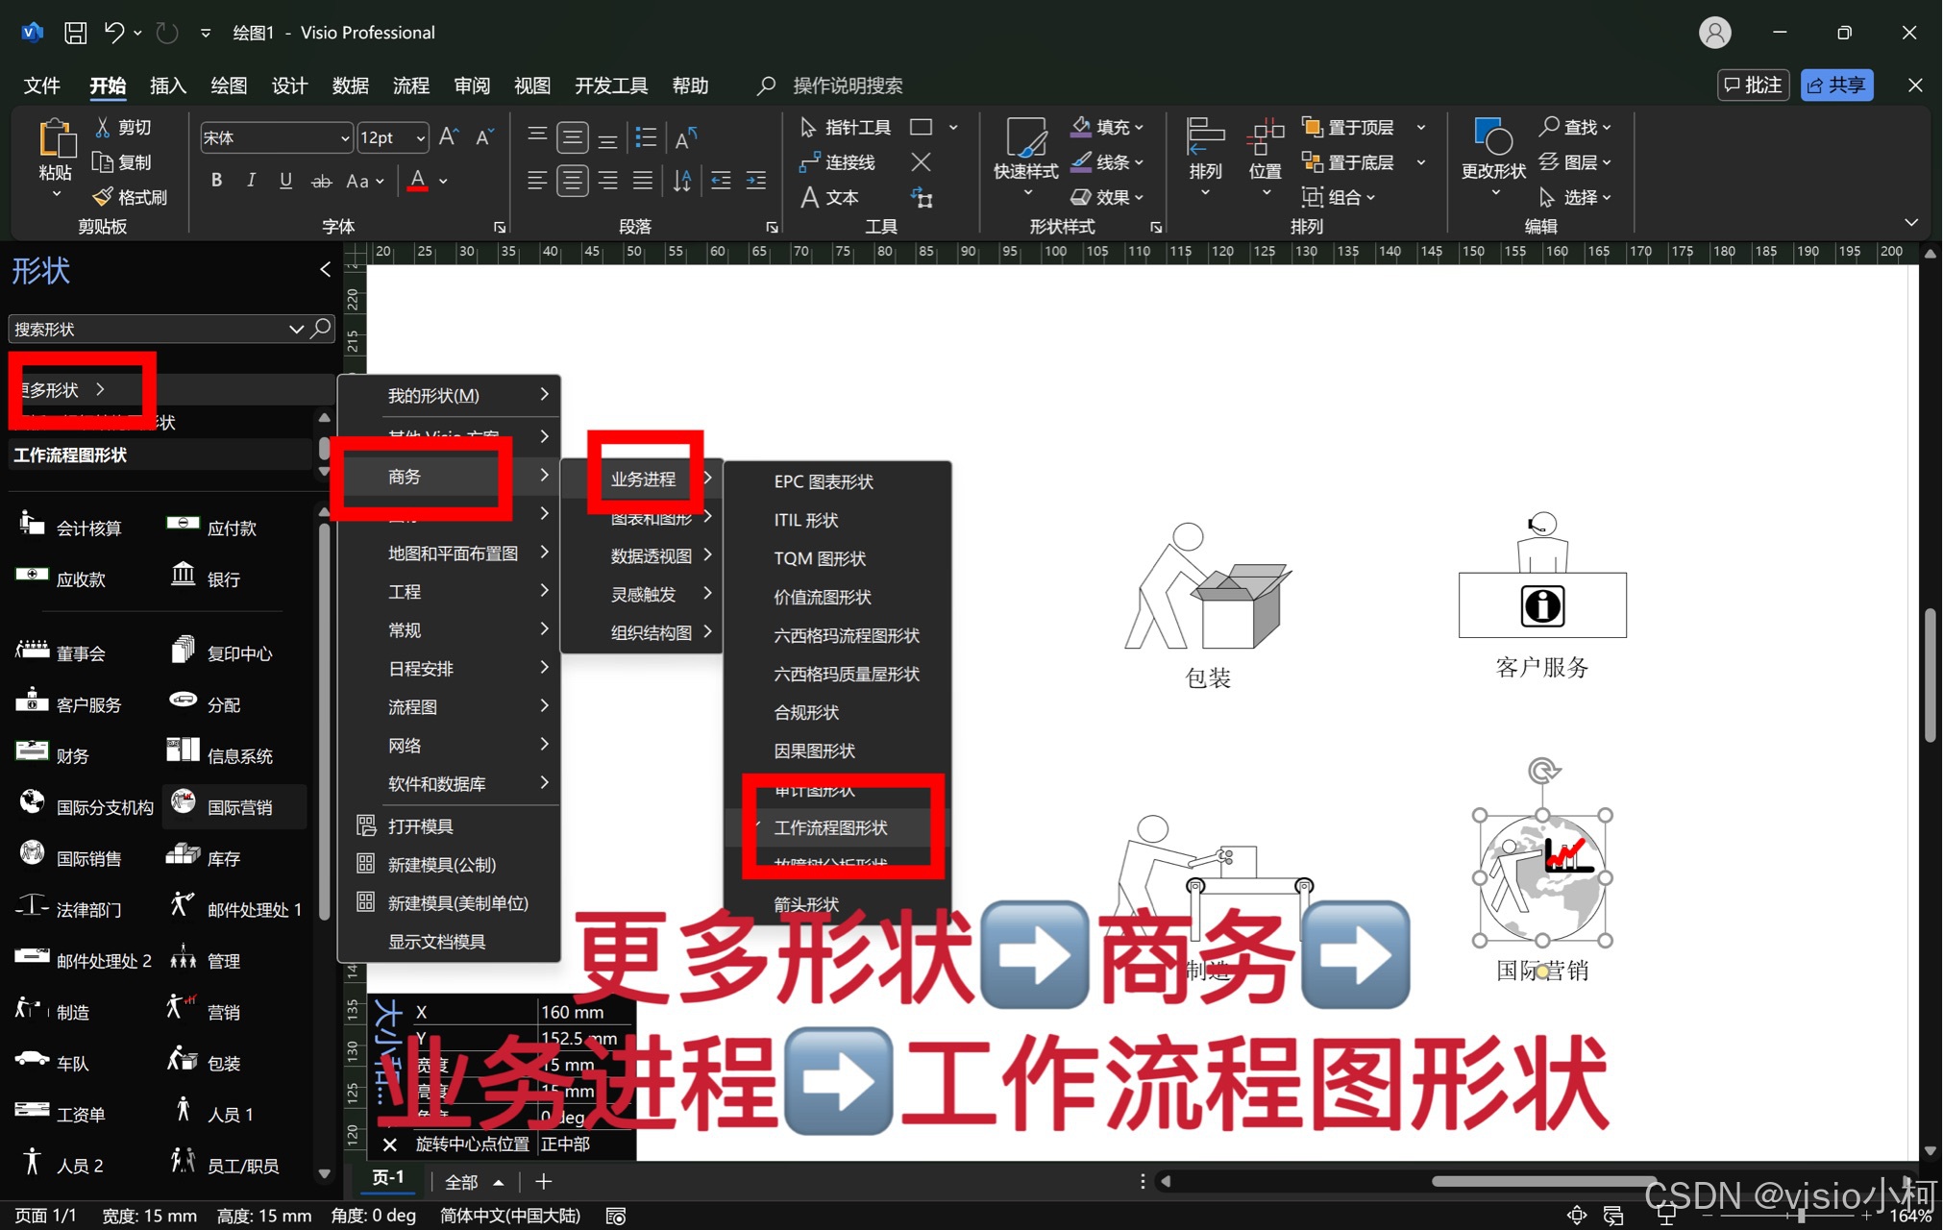Image resolution: width=1943 pixels, height=1230 pixels.
Task: Toggle bold formatting
Action: click(x=216, y=180)
